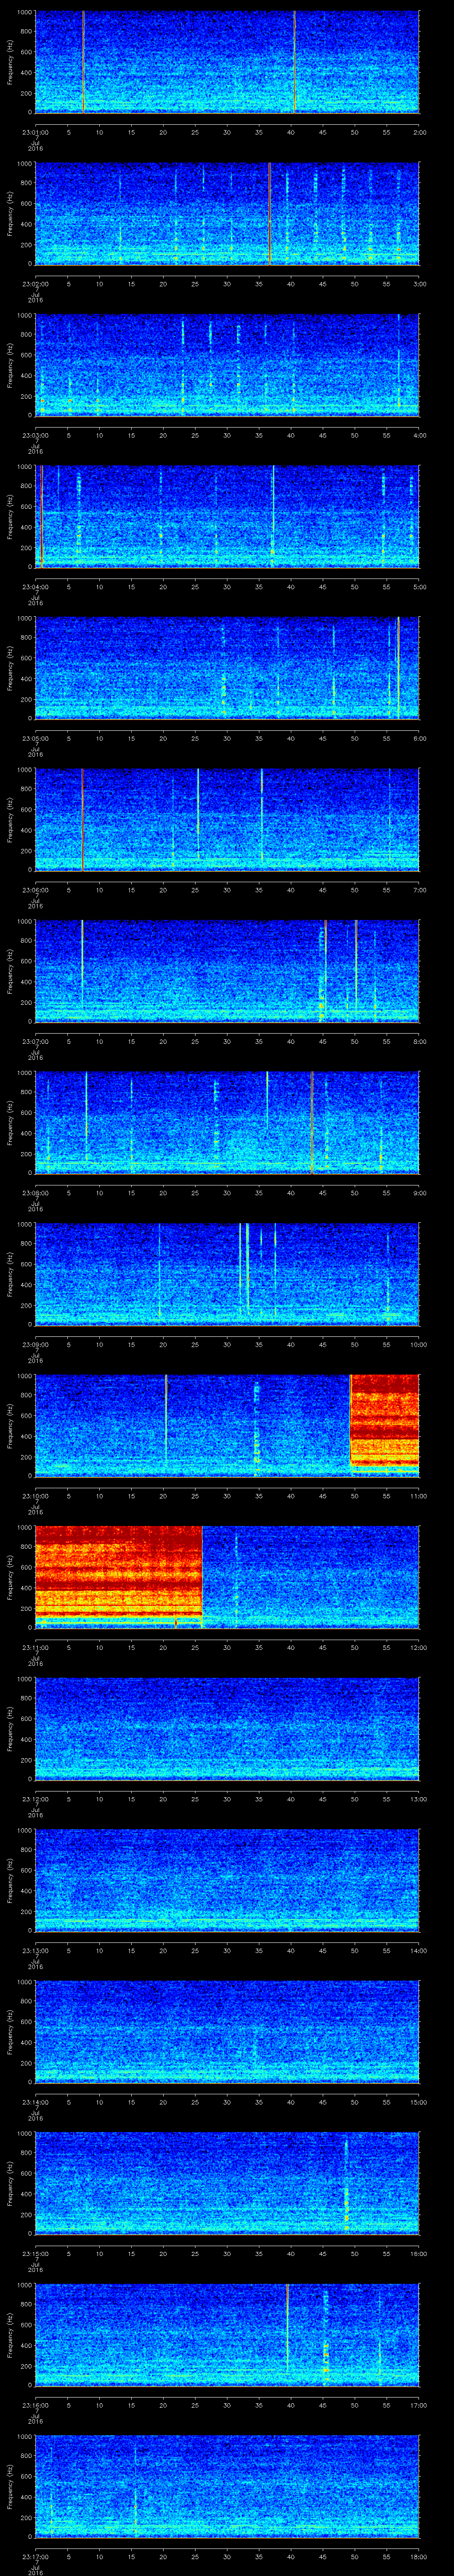Click the 17:00 end time label

[x=418, y=2405]
